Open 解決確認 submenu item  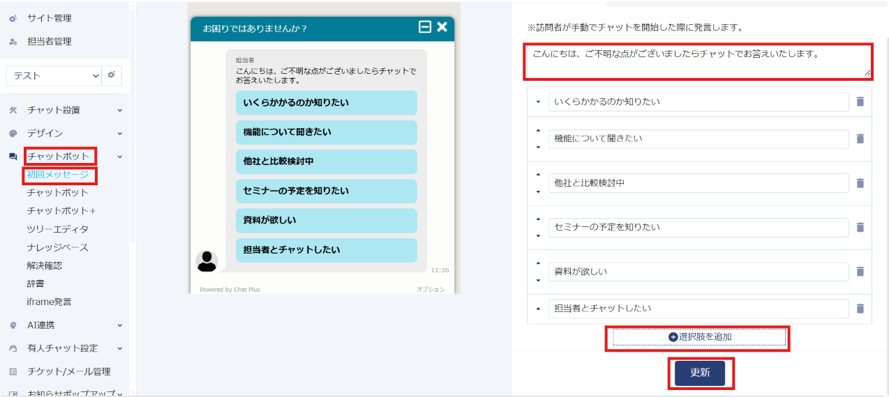pos(45,266)
